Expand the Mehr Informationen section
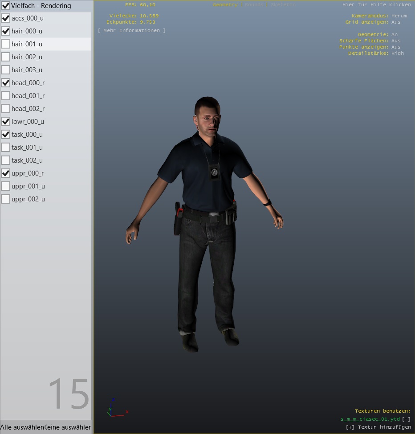 (x=131, y=31)
